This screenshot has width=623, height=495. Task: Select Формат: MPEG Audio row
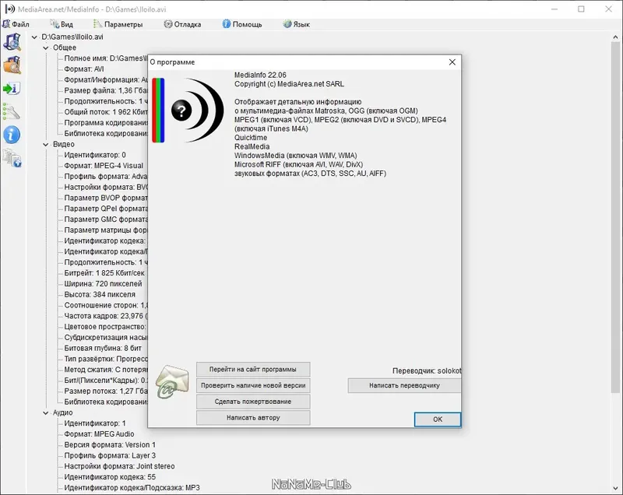[x=100, y=434]
